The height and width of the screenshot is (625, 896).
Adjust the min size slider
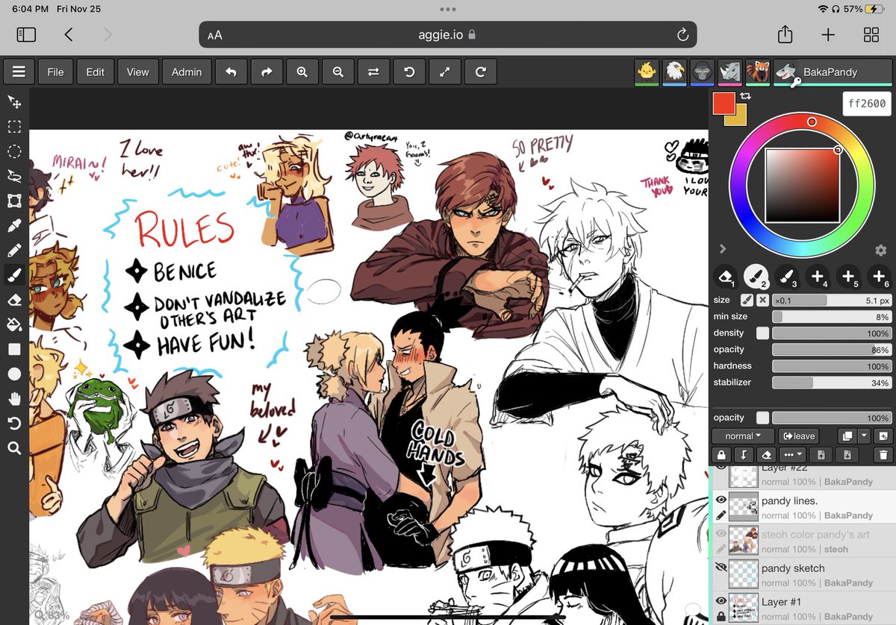pyautogui.click(x=831, y=317)
